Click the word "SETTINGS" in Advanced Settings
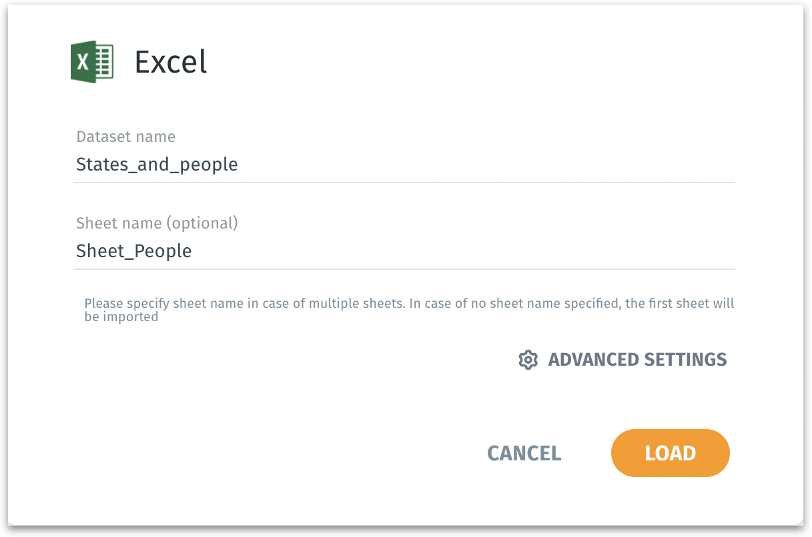 coord(685,360)
